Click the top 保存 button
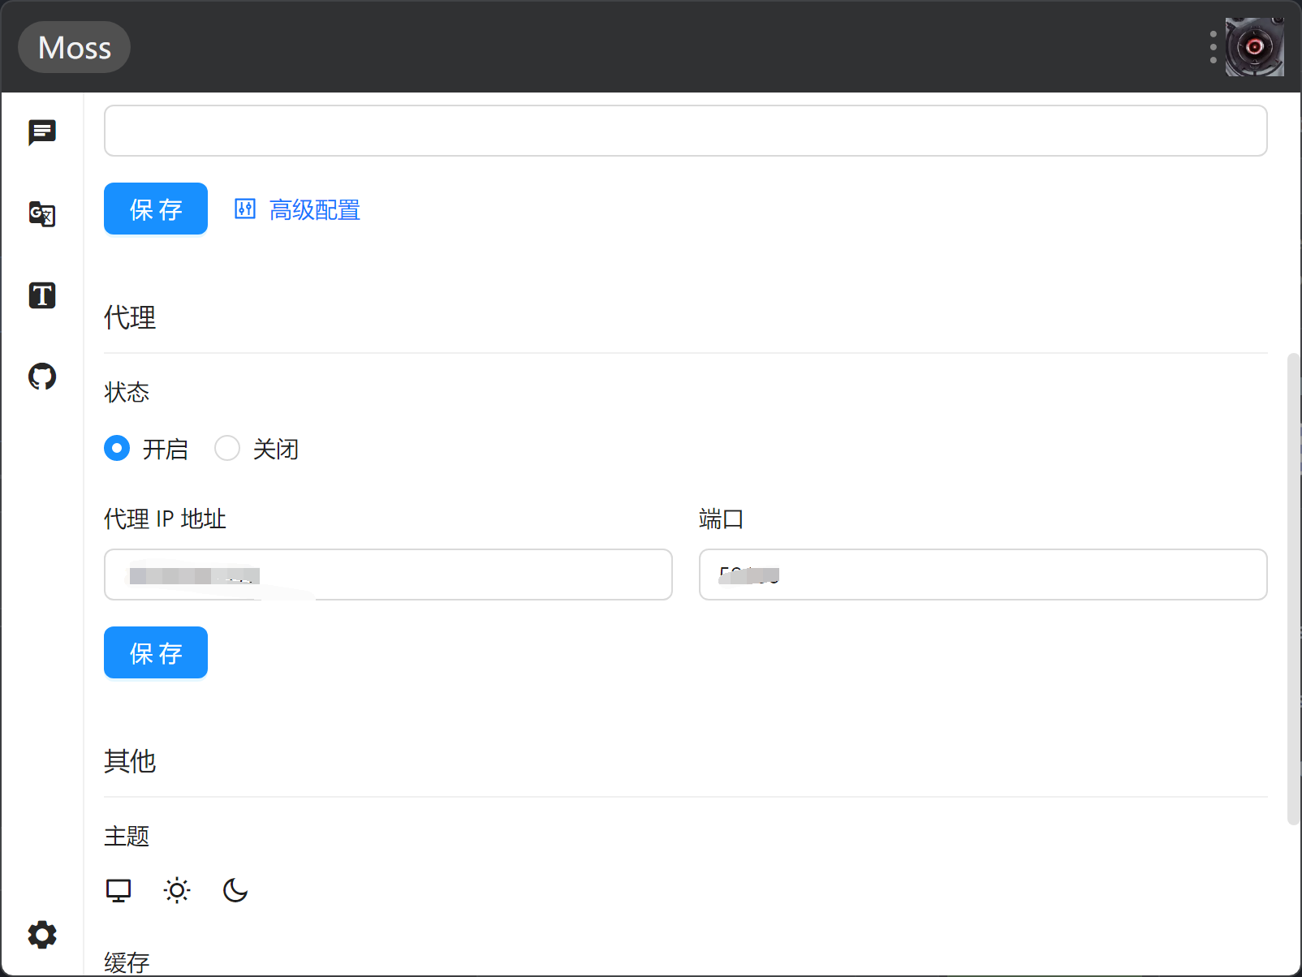Viewport: 1302px width, 977px height. pyautogui.click(x=155, y=209)
